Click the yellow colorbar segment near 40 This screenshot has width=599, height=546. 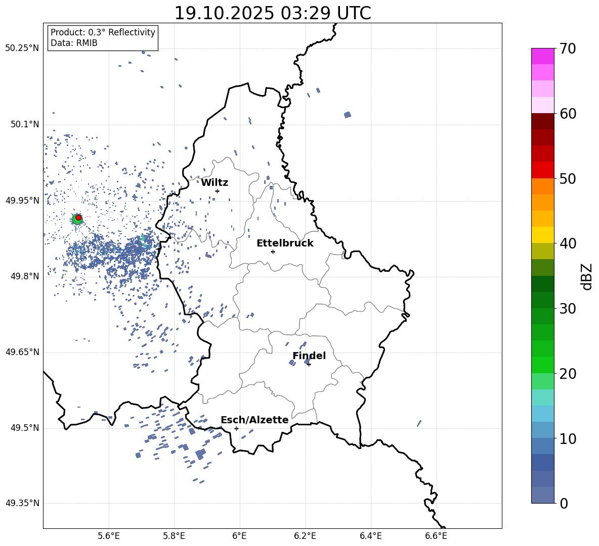tap(543, 235)
